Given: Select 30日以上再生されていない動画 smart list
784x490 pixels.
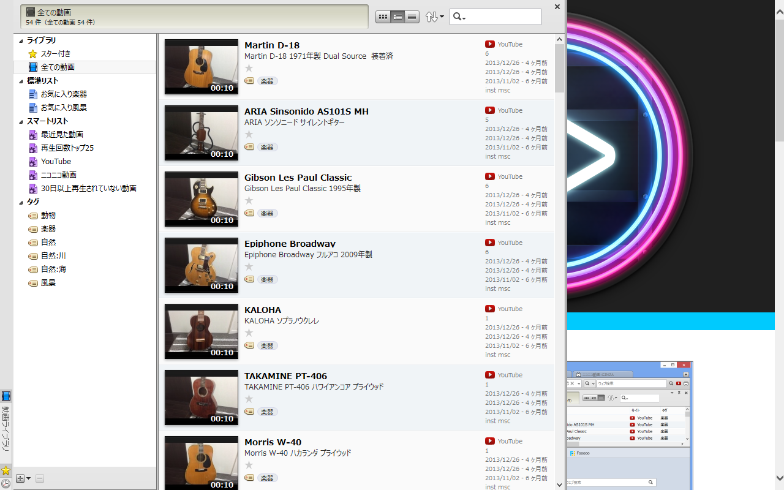Looking at the screenshot, I should (x=89, y=189).
